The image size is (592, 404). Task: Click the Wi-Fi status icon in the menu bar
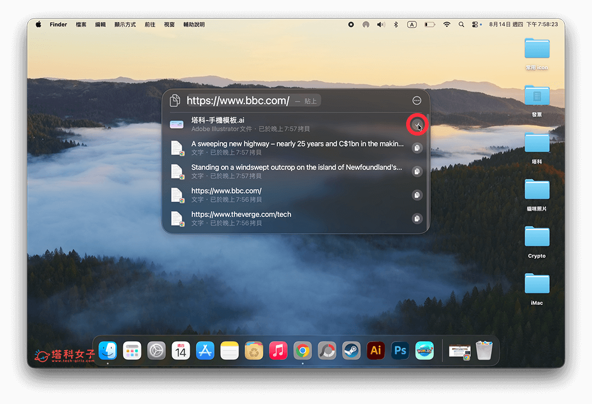click(x=447, y=24)
